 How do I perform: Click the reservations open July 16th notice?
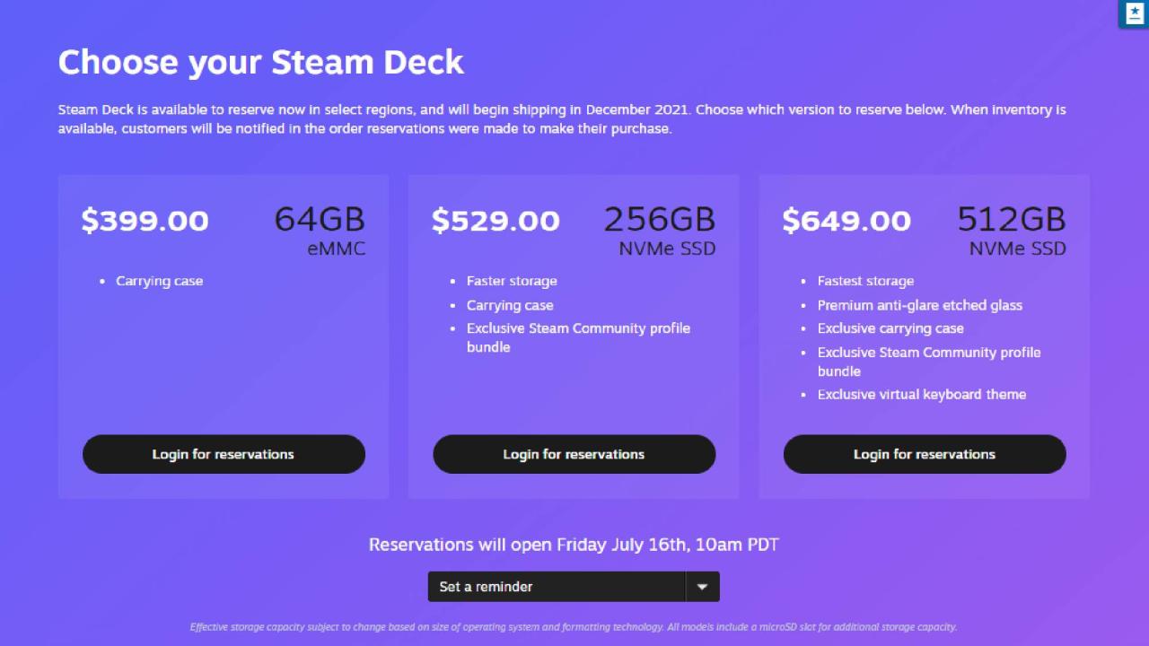(574, 545)
